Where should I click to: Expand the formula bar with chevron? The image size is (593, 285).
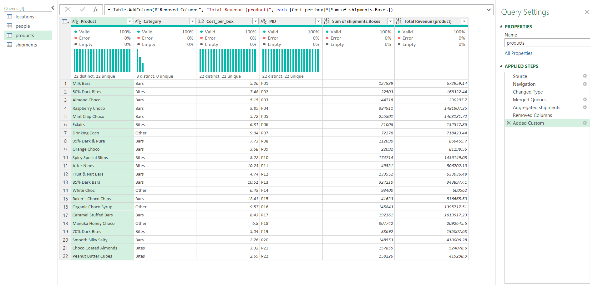coord(488,10)
